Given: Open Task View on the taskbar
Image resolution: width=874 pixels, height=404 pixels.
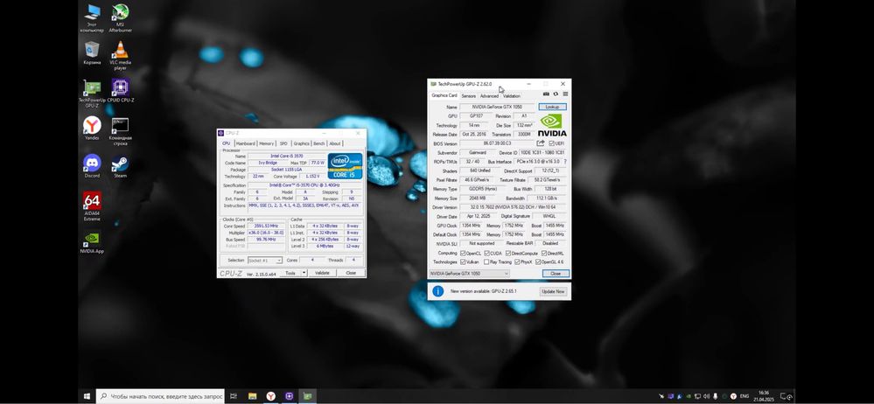Looking at the screenshot, I should (x=234, y=396).
